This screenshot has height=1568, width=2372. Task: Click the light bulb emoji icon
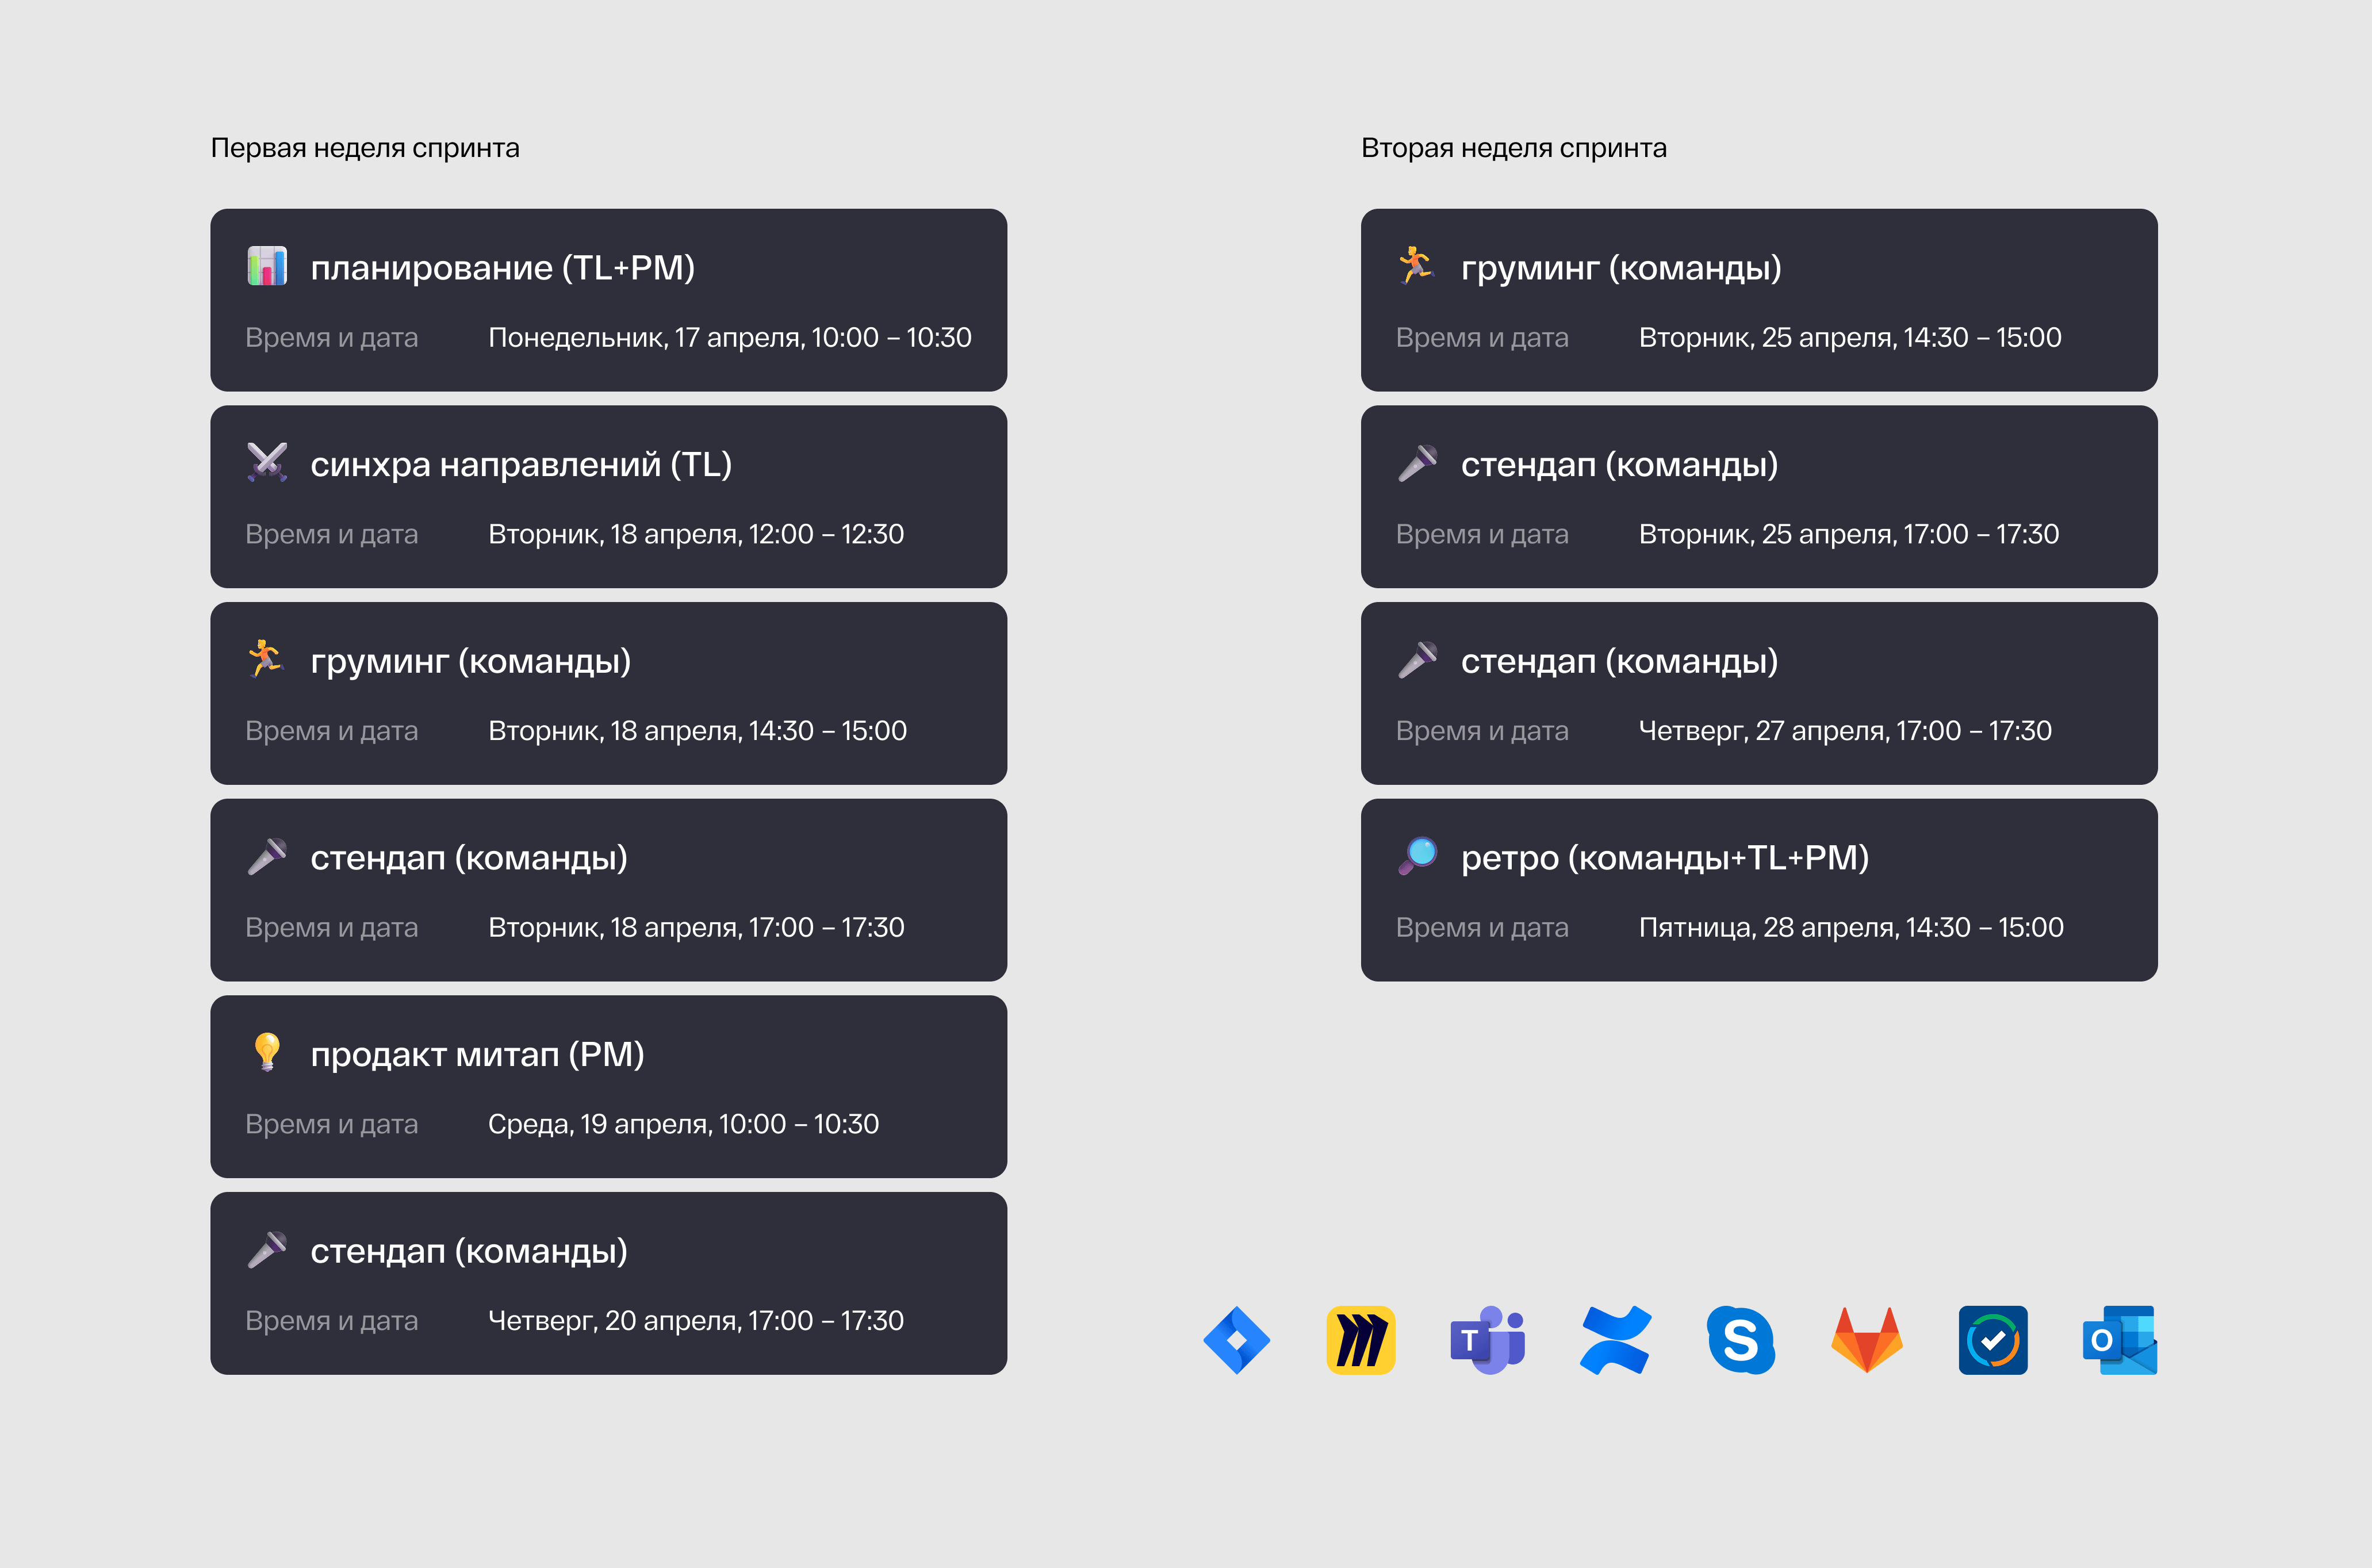coord(267,1052)
